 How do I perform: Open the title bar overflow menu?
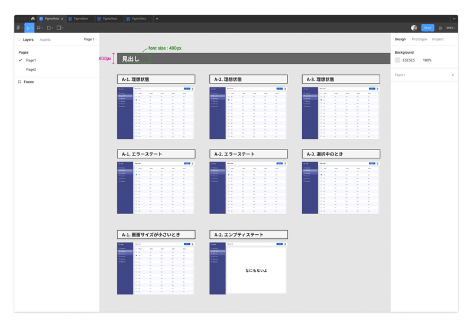point(453,19)
